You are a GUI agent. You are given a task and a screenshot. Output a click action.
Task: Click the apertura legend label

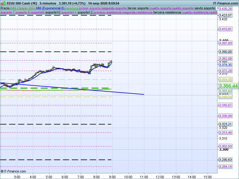pyautogui.click(x=72, y=8)
